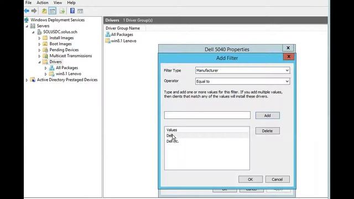This screenshot has height=199, width=354.
Task: Select Install Images in the tree
Action: [61, 38]
